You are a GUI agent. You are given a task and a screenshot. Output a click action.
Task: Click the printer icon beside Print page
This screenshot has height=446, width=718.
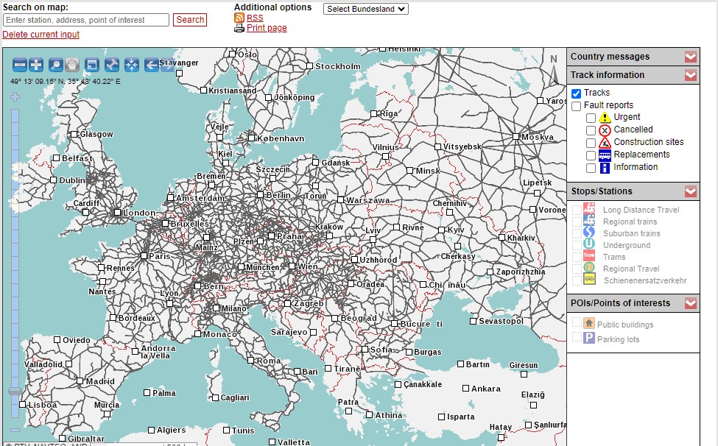[x=239, y=28]
